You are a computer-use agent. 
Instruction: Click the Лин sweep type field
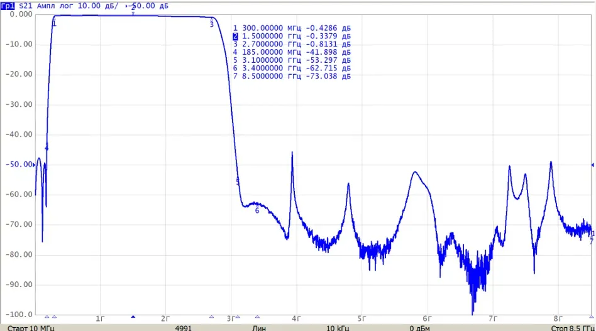259,328
